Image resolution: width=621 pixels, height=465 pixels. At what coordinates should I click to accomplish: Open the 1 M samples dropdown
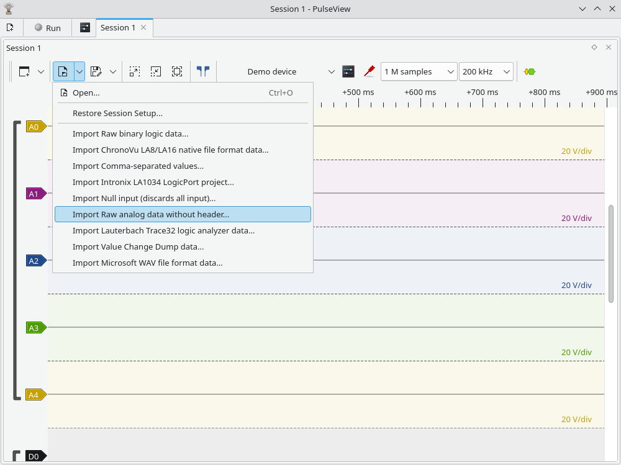coord(419,71)
